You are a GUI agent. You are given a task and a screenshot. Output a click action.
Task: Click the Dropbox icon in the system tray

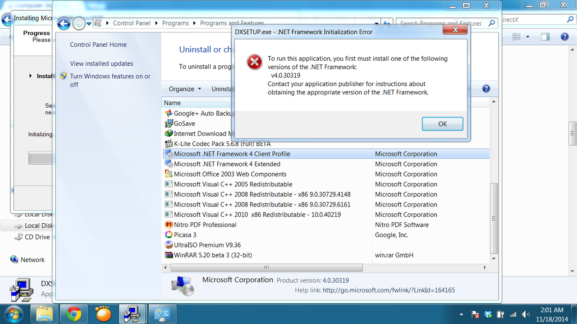coord(488,314)
